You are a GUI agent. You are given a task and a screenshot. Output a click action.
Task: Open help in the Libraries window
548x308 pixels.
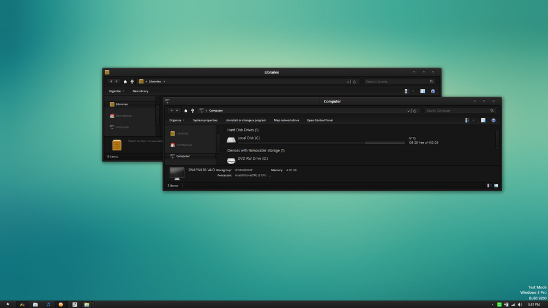coord(432,92)
